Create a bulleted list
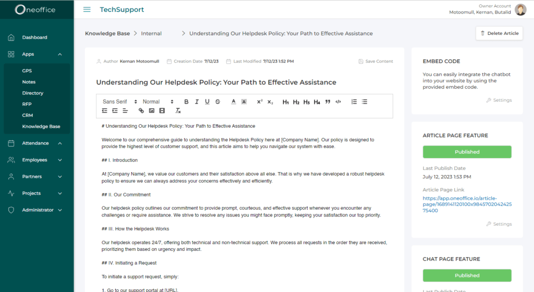The width and height of the screenshot is (534, 292). click(365, 102)
